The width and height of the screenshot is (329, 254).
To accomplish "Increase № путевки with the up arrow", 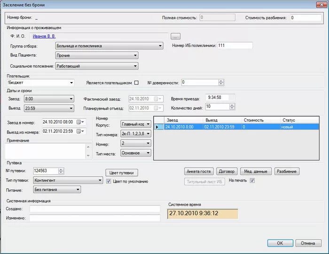I will [61, 169].
